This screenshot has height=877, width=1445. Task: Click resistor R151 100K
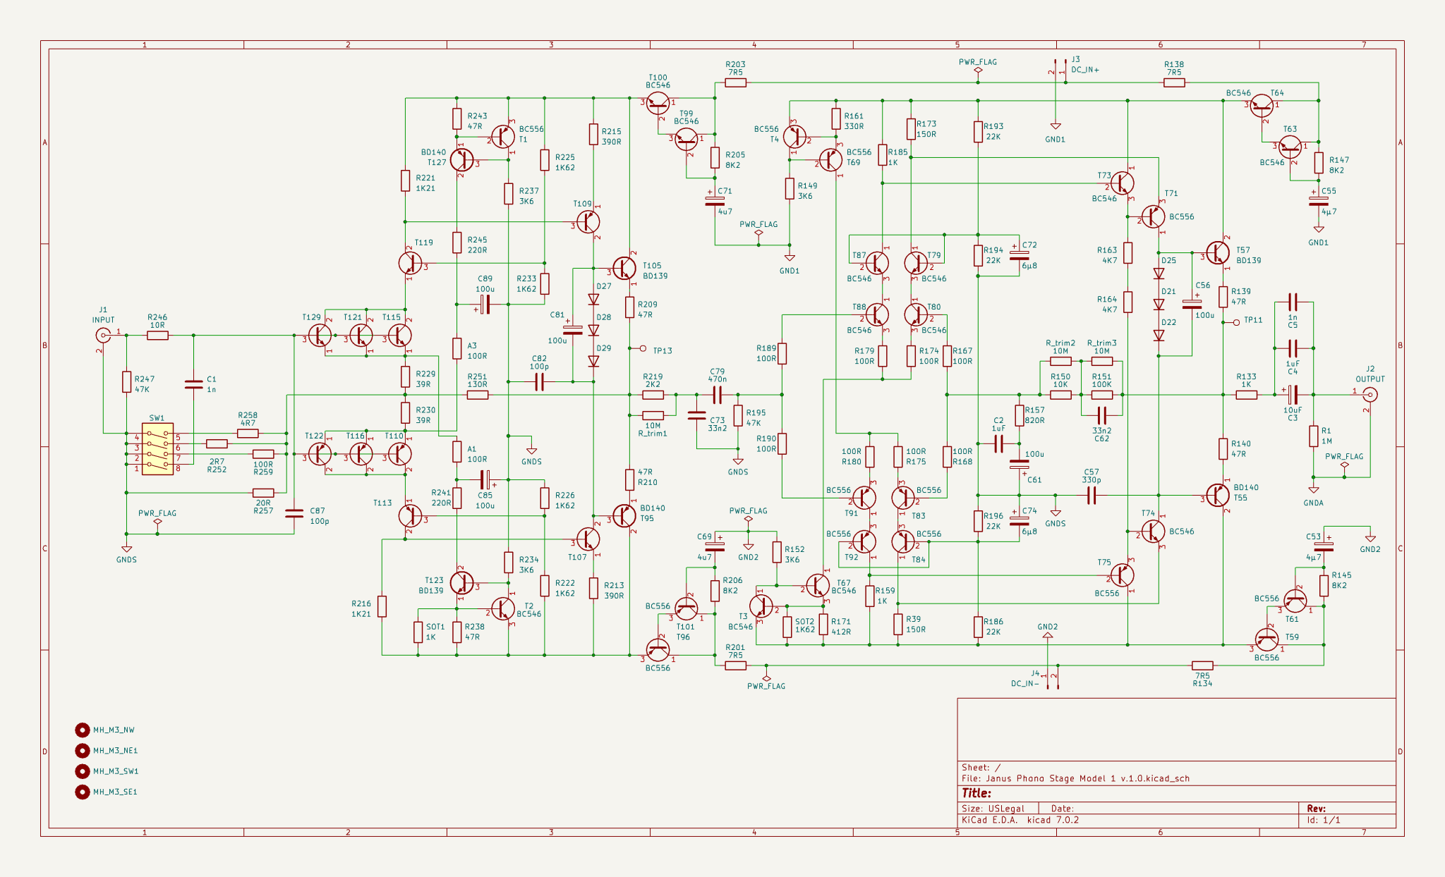(x=1101, y=395)
